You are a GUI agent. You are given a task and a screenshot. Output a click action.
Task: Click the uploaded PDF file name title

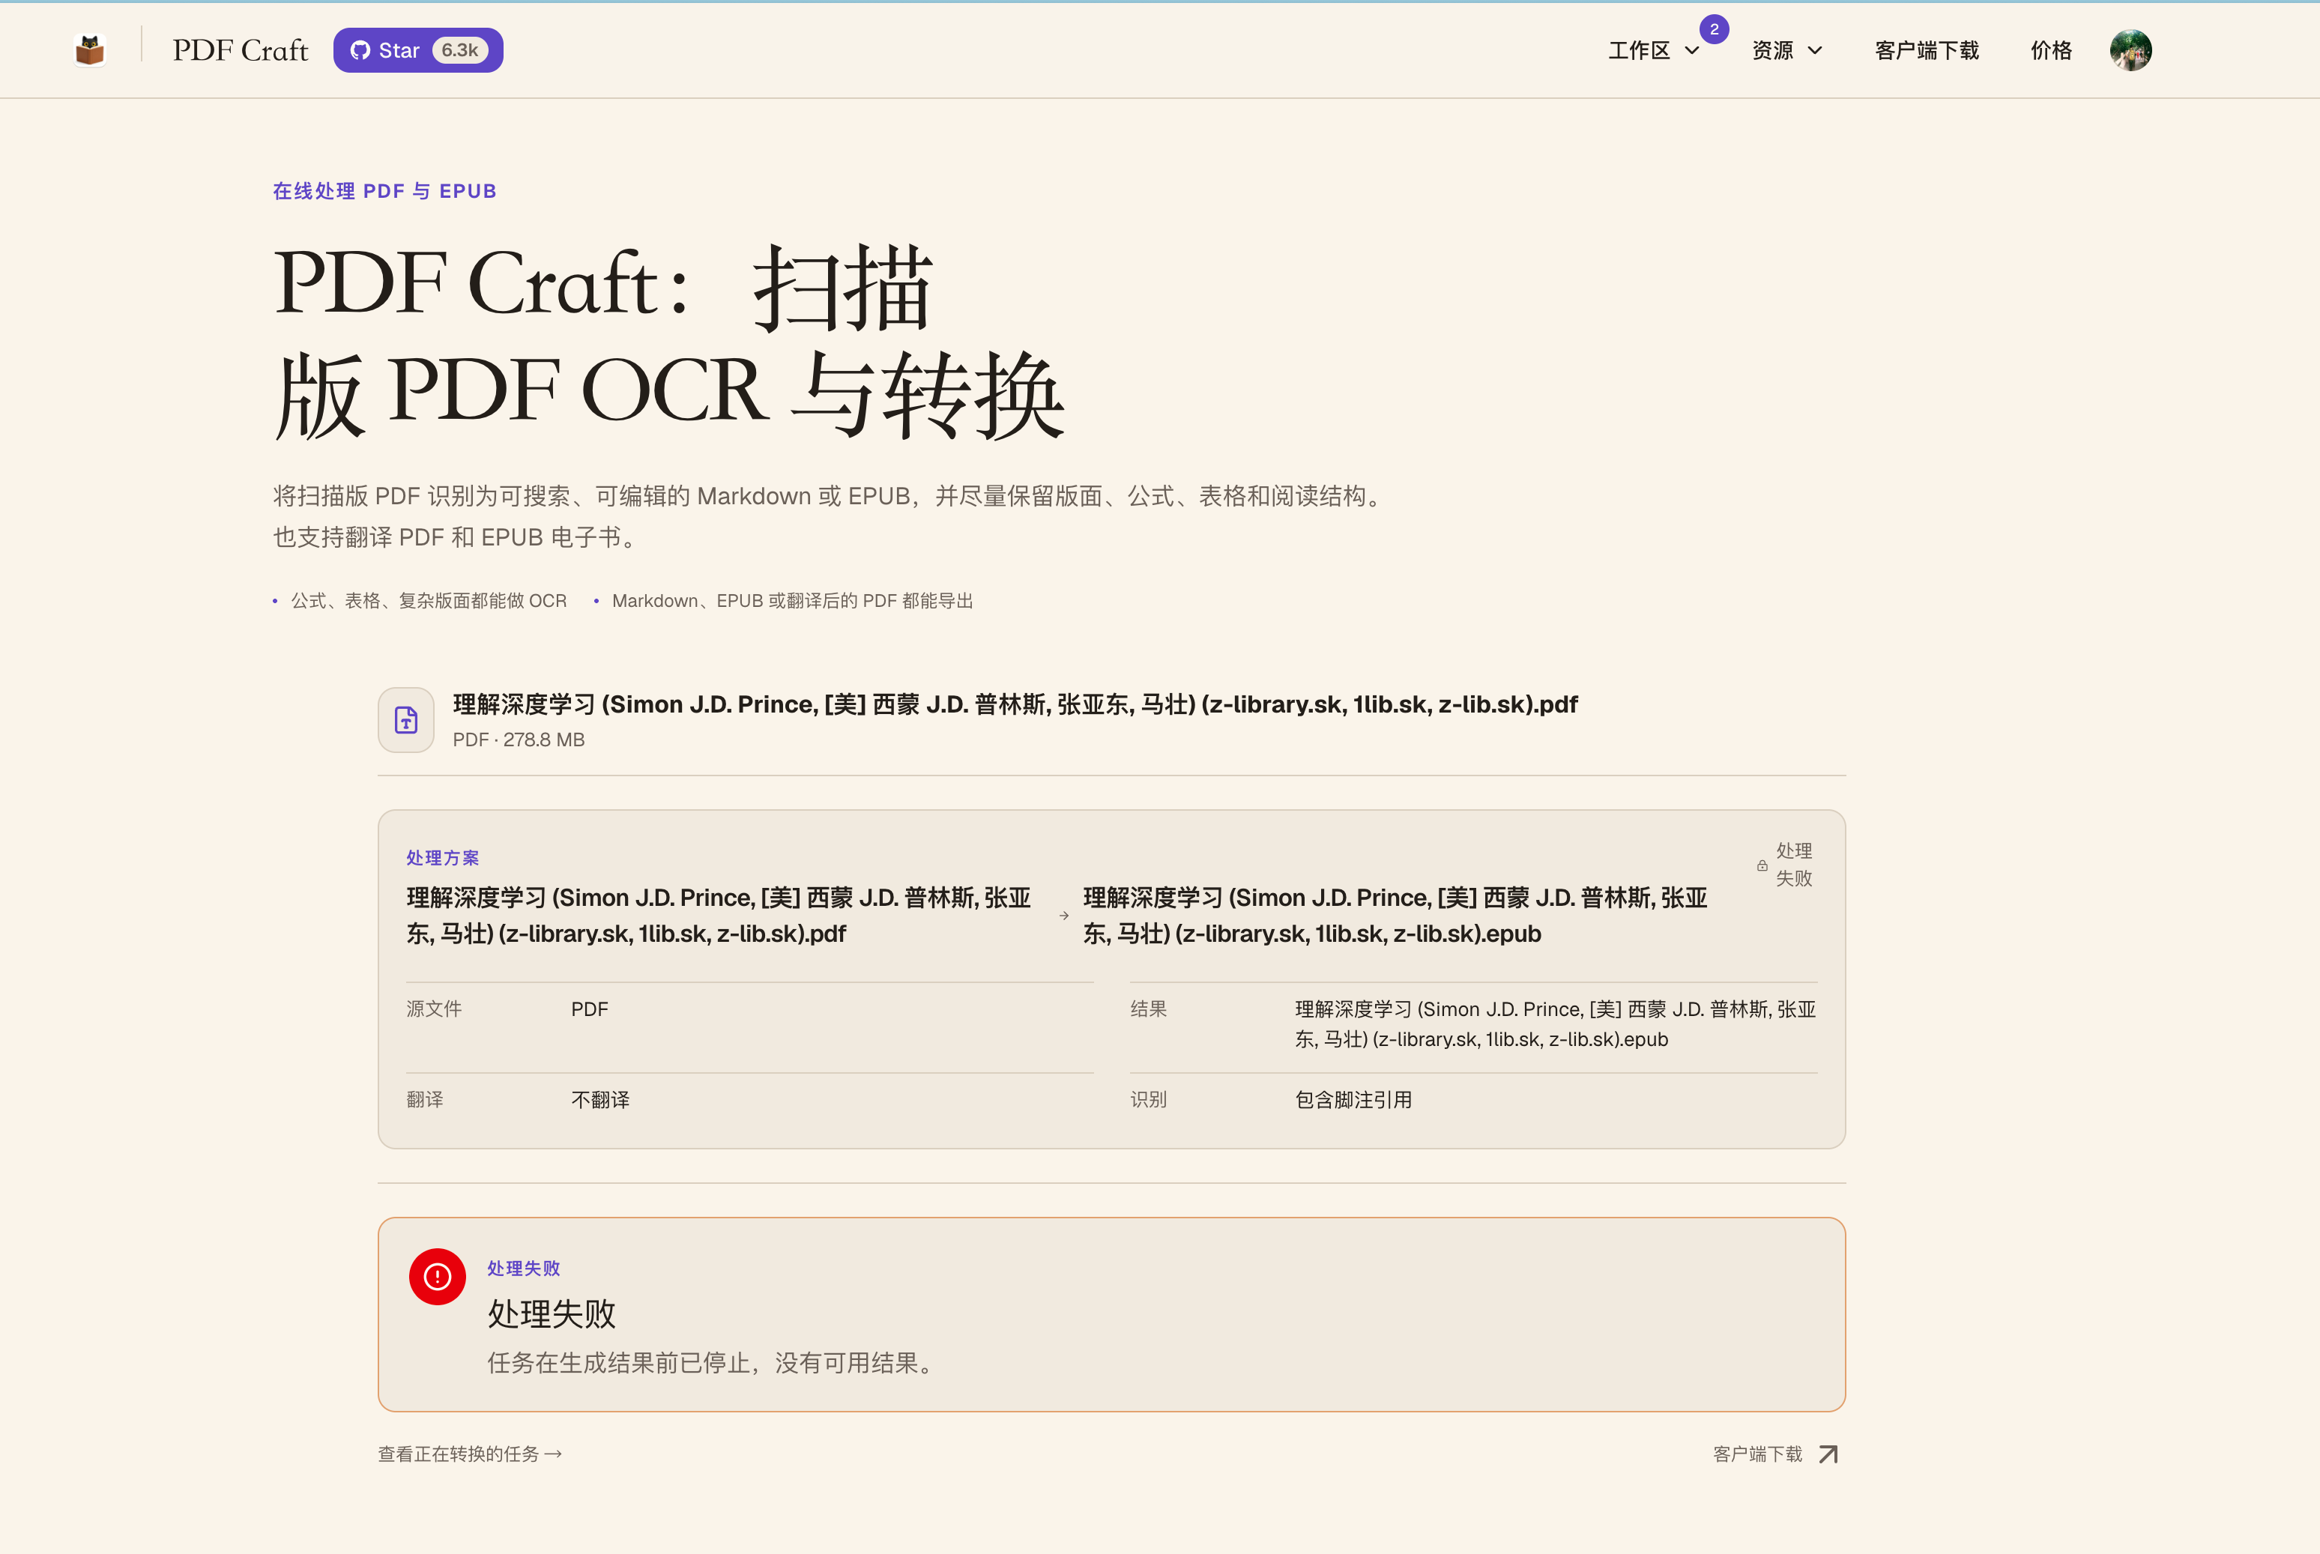1015,704
